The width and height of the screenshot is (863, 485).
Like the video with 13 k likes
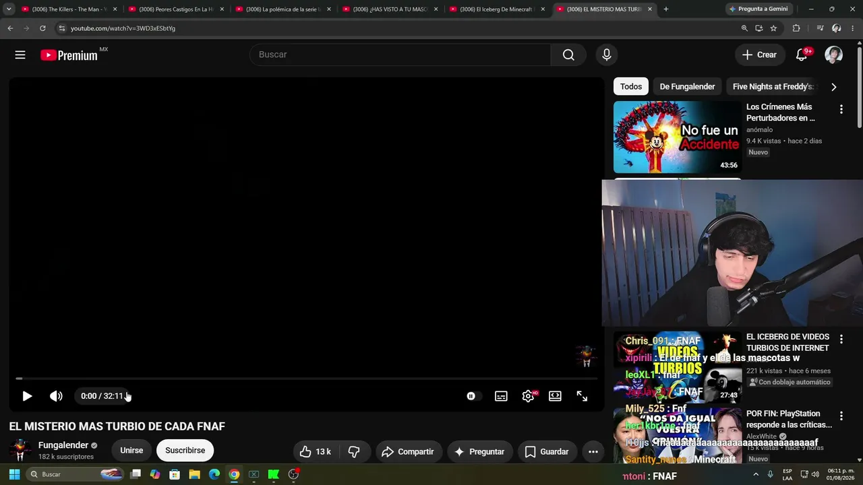316,451
